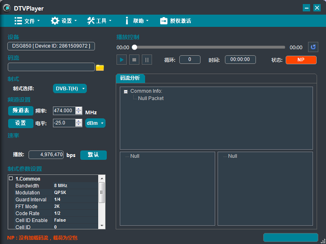Click the 默认 default rate button
Image resolution: width=326 pixels, height=244 pixels.
coord(93,155)
